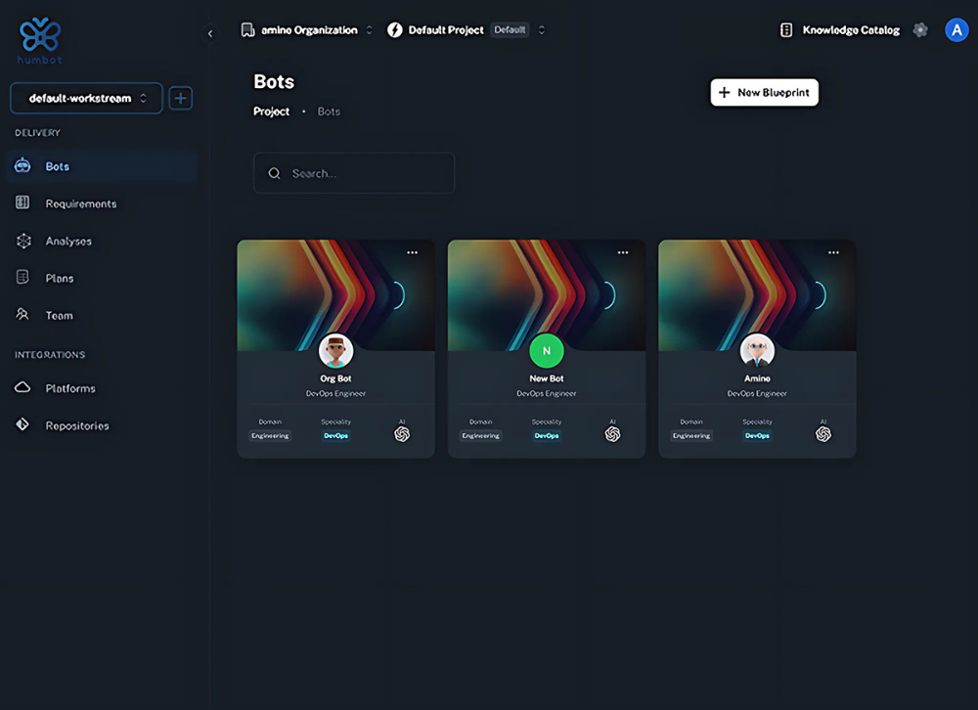The image size is (978, 710).
Task: Open Analyses in the sidebar
Action: pyautogui.click(x=68, y=241)
